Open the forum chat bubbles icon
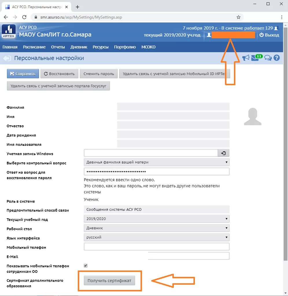Screen dimensions: 288x296 [268, 58]
